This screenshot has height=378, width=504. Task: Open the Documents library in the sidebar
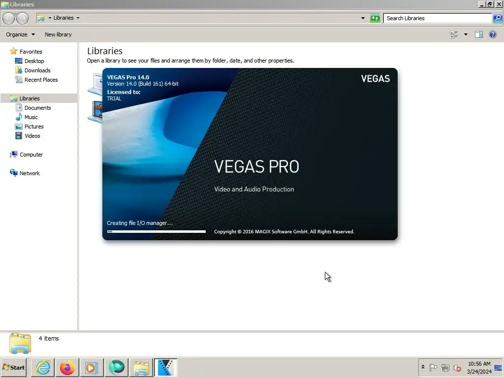[x=37, y=108]
